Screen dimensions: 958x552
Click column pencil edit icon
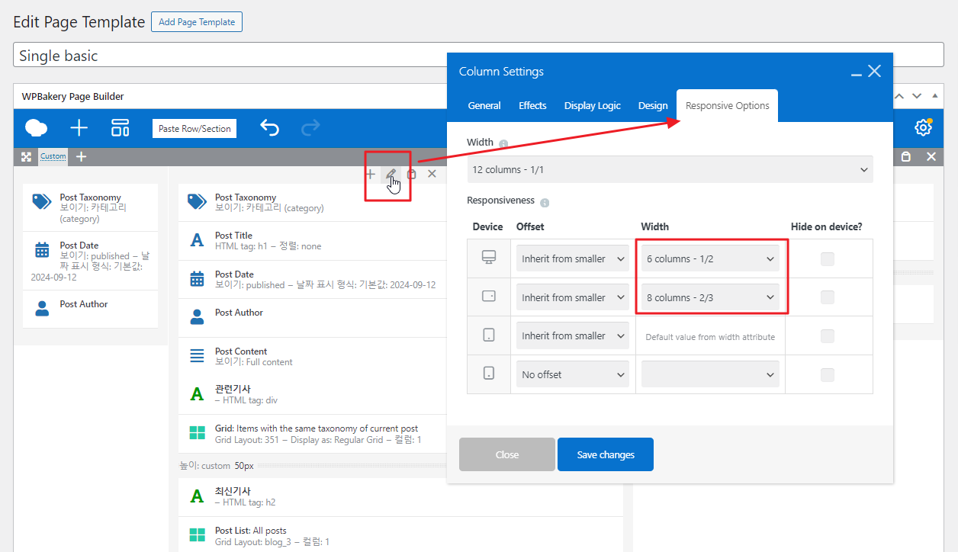391,174
